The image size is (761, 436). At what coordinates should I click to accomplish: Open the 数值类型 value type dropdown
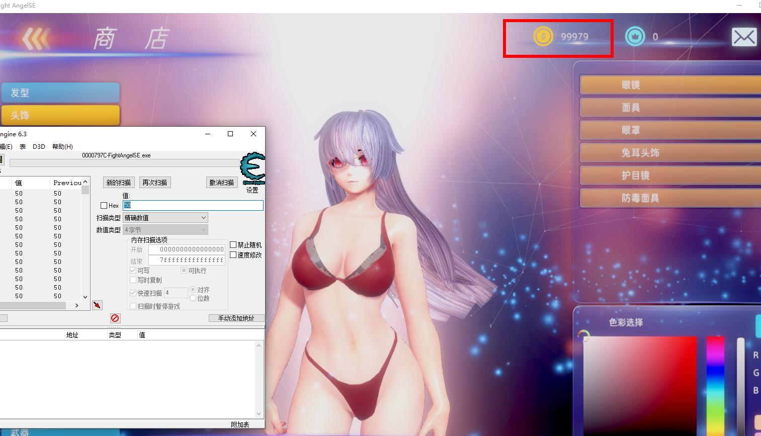point(165,230)
